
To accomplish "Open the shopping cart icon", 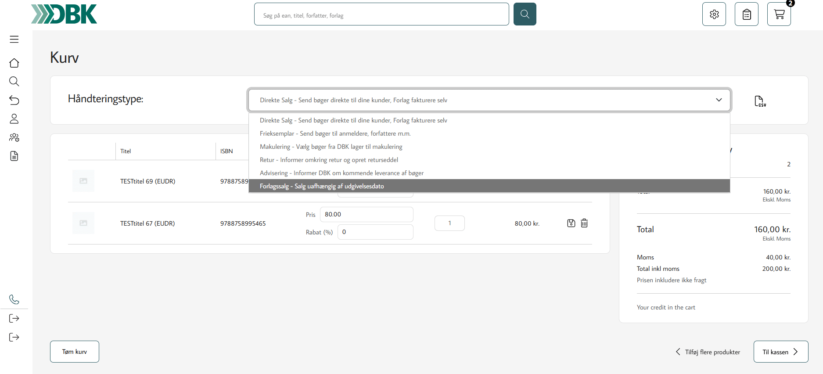I will coord(779,14).
